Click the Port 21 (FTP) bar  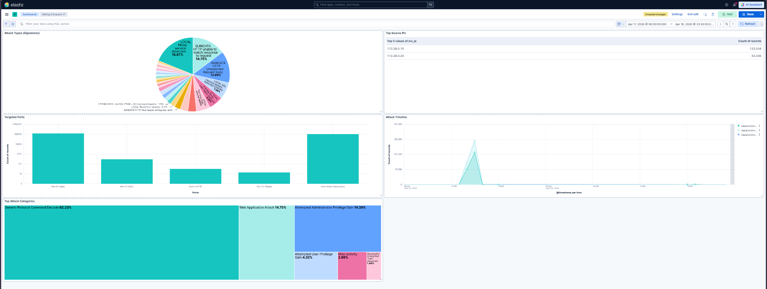(196, 176)
